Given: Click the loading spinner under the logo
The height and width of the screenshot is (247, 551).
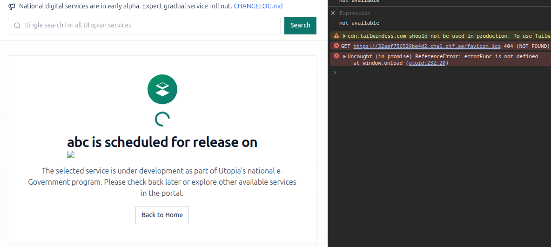Looking at the screenshot, I should point(162,120).
